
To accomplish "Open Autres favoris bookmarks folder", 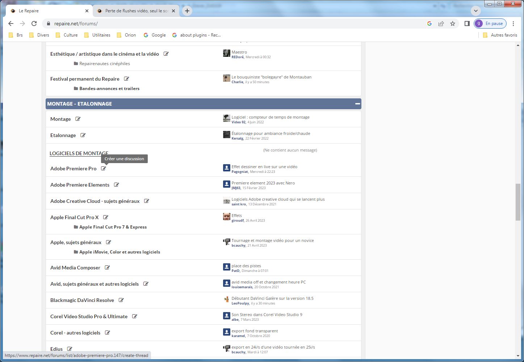I will [x=500, y=35].
